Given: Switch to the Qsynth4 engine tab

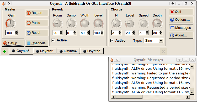Looking at the screenshot, I should [68, 51].
